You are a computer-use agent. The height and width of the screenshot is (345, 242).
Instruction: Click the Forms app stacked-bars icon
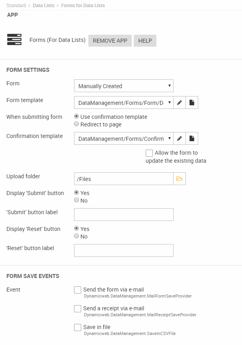point(14,40)
